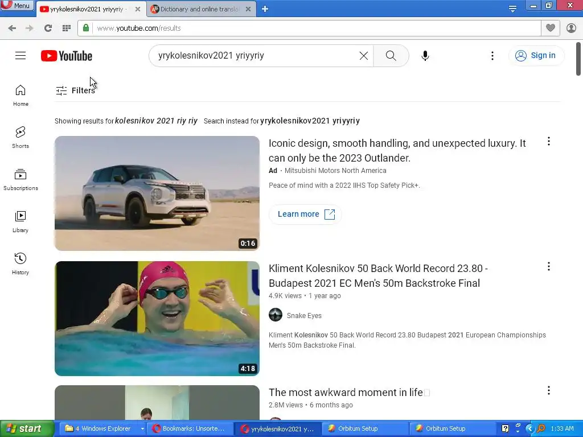Switch to Dictionary and online translation tab
The height and width of the screenshot is (437, 583).
[x=200, y=9]
